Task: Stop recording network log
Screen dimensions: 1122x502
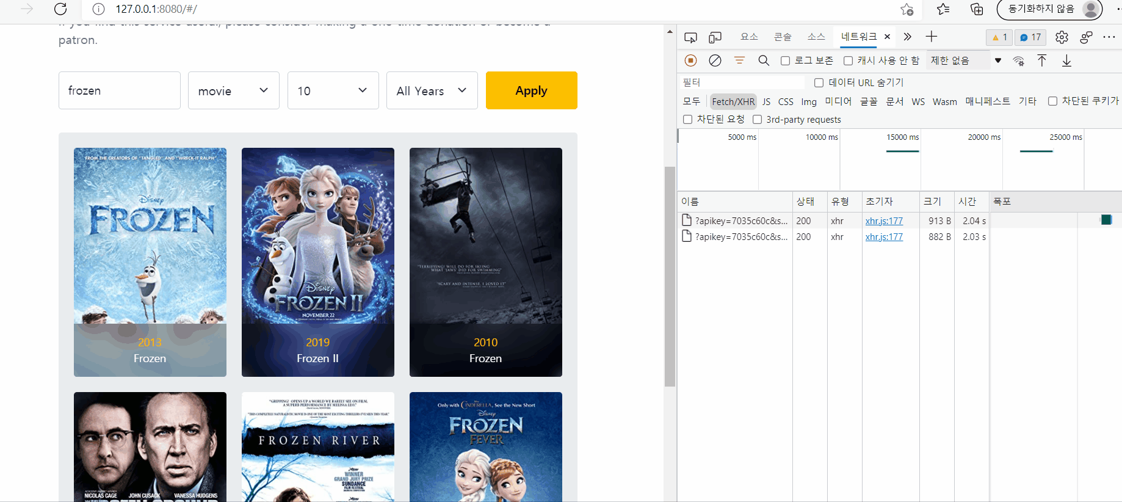Action: tap(690, 60)
